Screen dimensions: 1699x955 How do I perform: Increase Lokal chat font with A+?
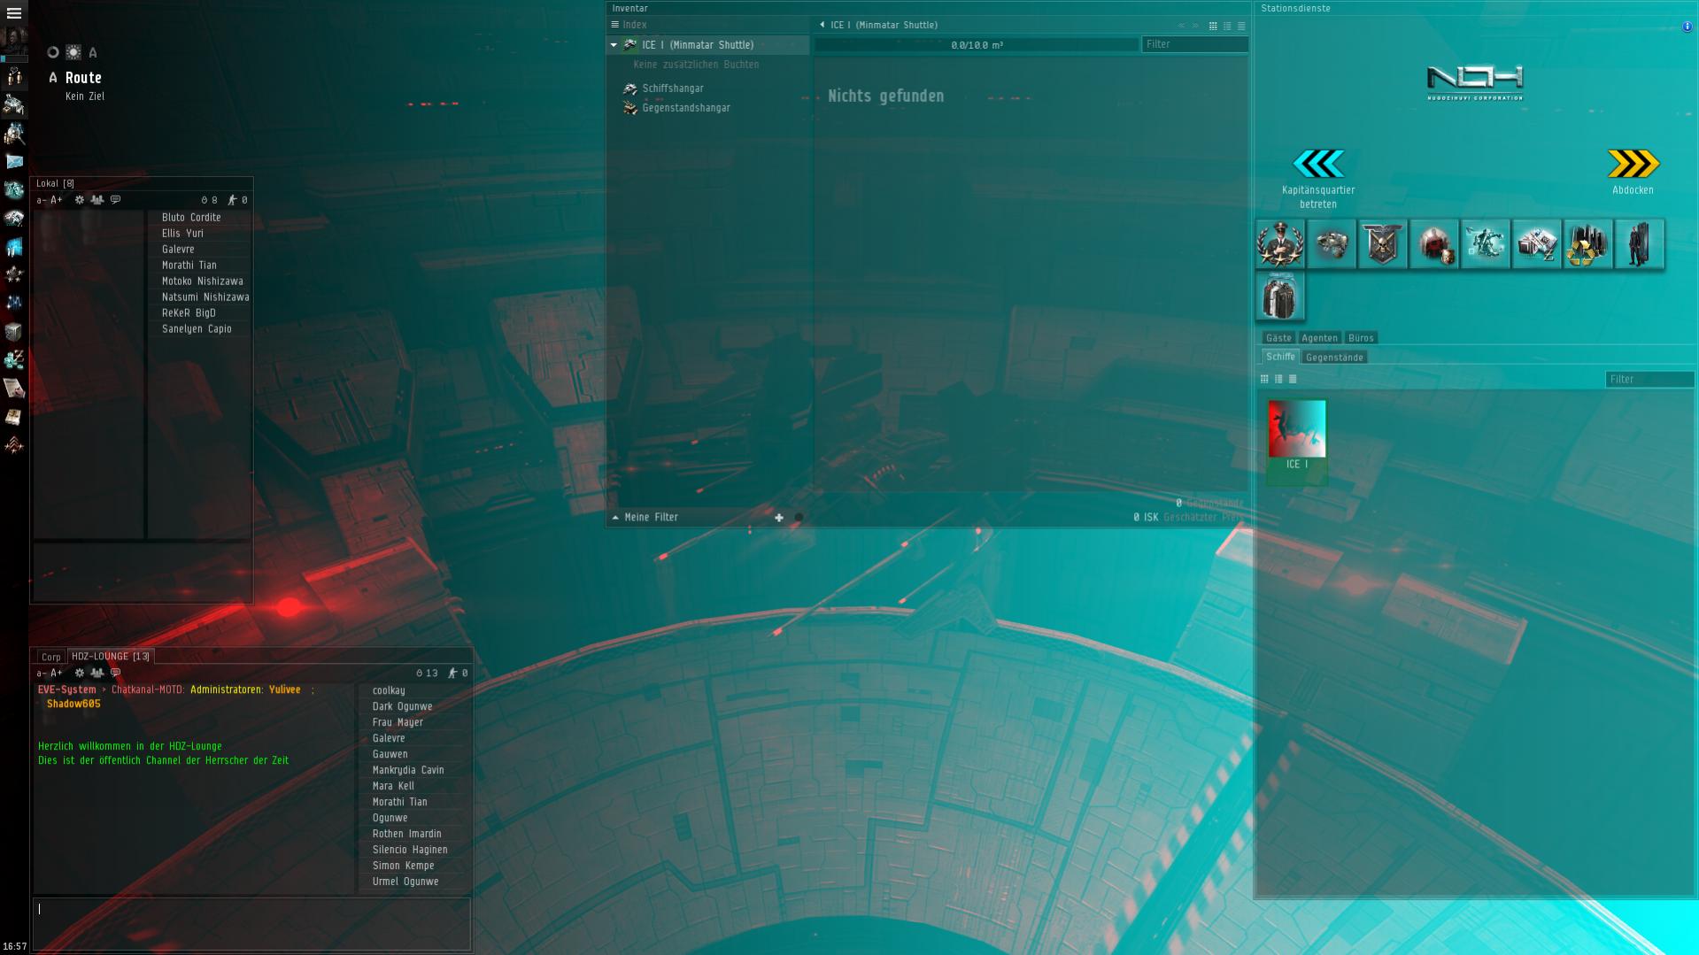(57, 201)
